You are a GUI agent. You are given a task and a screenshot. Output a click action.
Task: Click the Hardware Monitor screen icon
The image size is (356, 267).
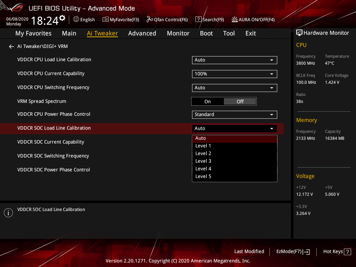coord(299,33)
